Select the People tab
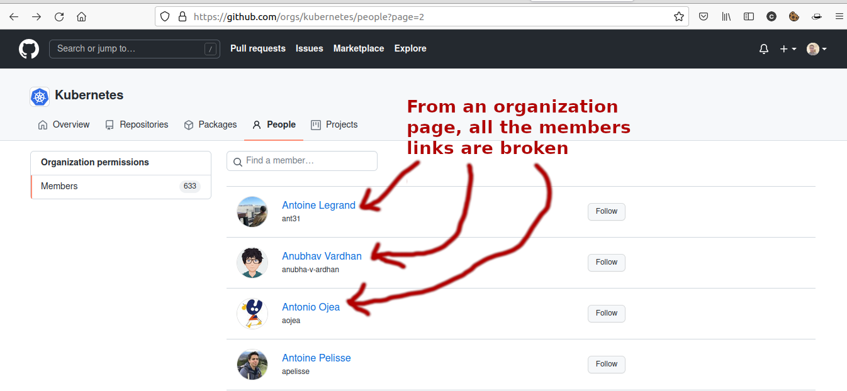Image resolution: width=847 pixels, height=391 pixels. 274,124
